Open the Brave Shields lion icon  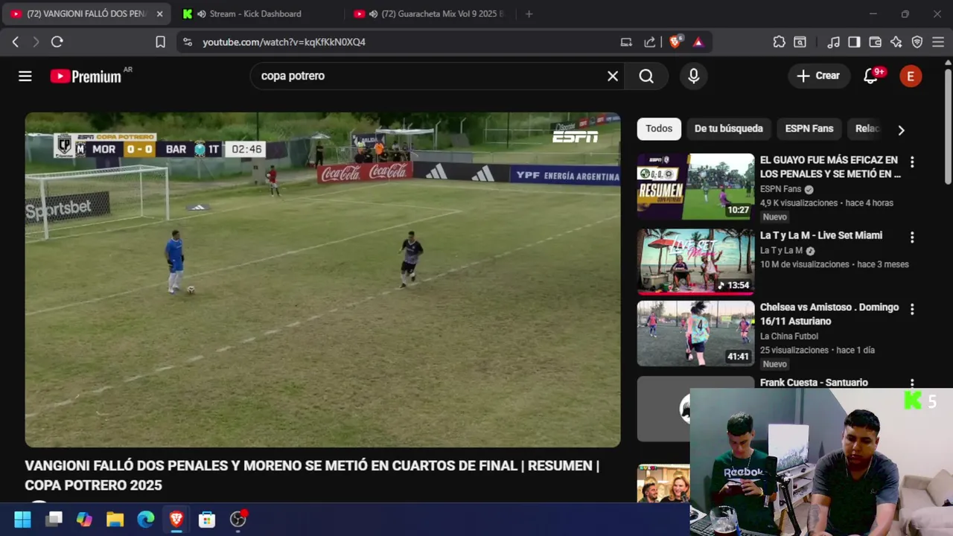pyautogui.click(x=675, y=42)
